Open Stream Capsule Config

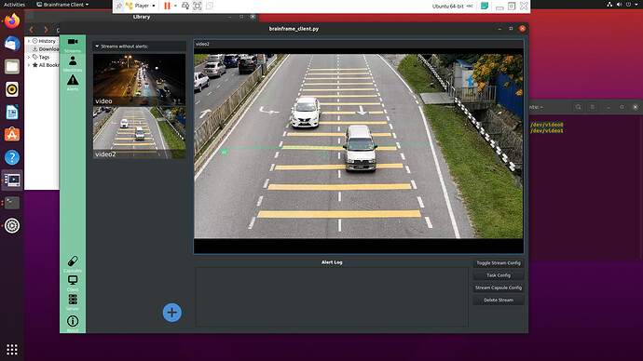(499, 287)
